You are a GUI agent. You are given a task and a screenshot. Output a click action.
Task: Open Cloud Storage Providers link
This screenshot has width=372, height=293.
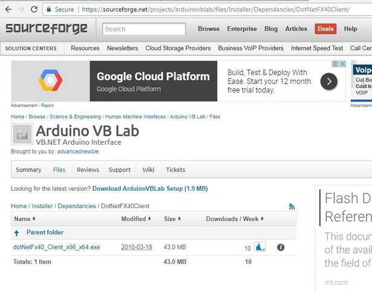[178, 48]
